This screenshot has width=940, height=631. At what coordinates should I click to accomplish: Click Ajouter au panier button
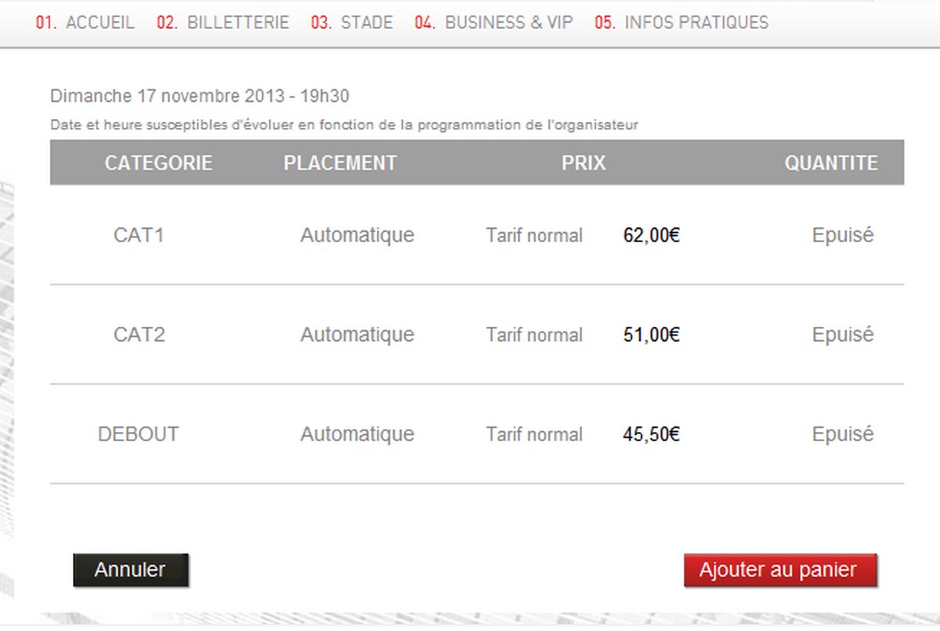779,570
